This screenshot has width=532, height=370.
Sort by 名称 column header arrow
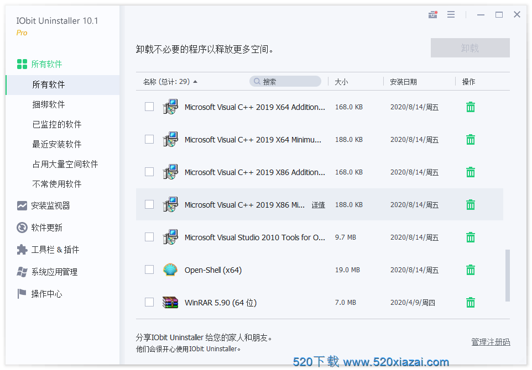click(x=195, y=82)
